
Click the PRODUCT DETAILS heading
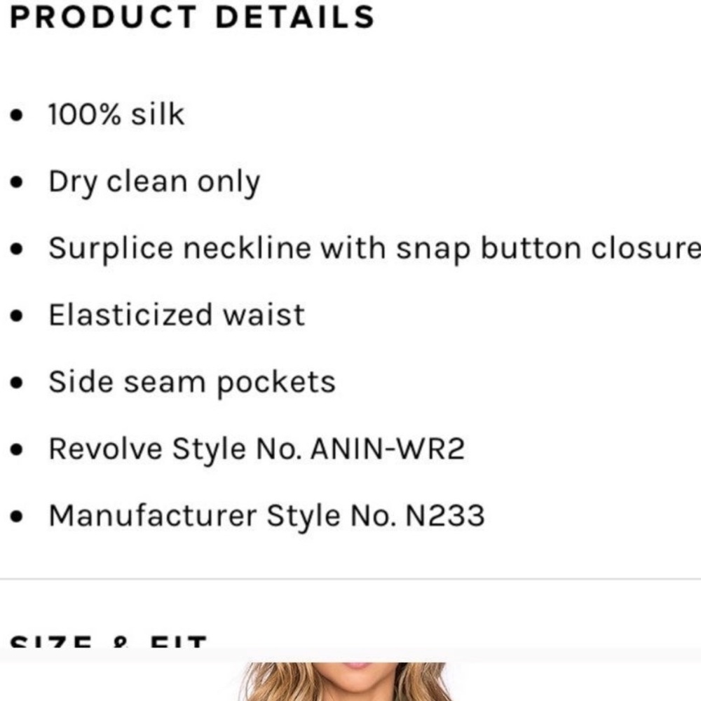click(x=192, y=18)
